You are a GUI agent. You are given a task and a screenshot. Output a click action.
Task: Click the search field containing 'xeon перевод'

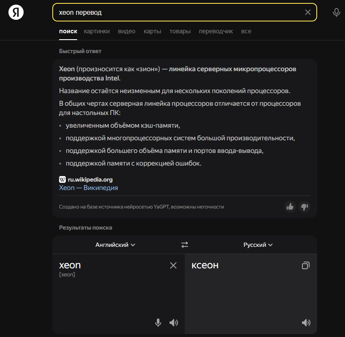pos(184,12)
